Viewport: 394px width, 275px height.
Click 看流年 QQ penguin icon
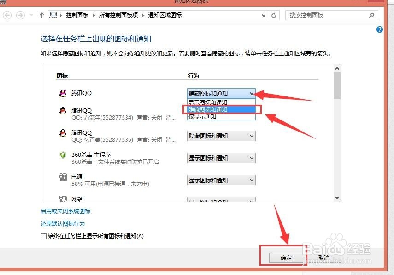[x=63, y=110]
